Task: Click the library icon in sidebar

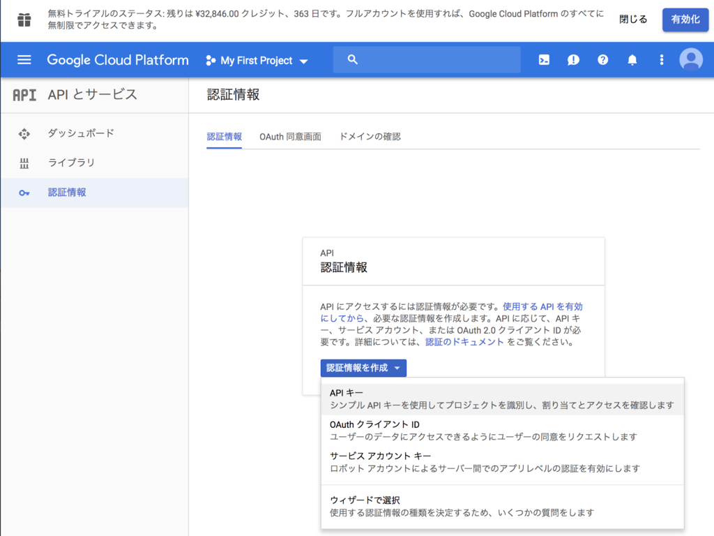Action: pyautogui.click(x=24, y=163)
